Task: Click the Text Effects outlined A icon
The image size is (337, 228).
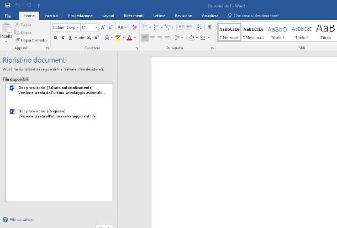Action: [107, 38]
